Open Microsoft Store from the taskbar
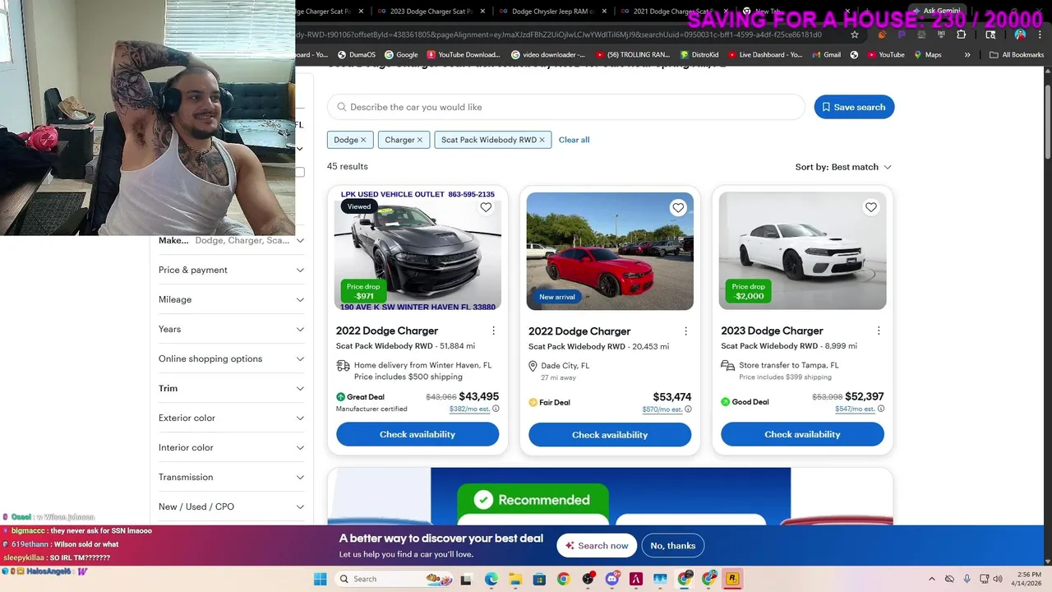 (539, 579)
